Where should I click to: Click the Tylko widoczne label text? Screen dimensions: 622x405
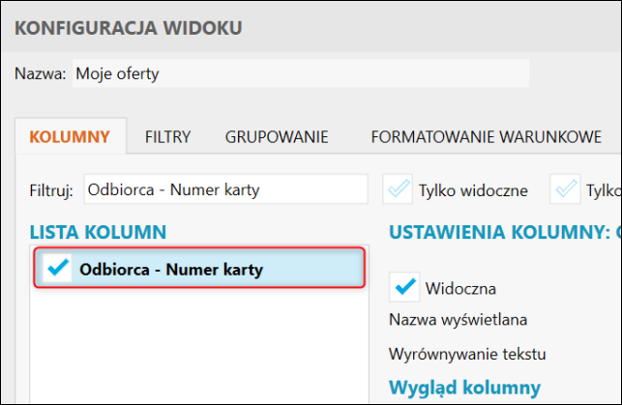pyautogui.click(x=473, y=190)
